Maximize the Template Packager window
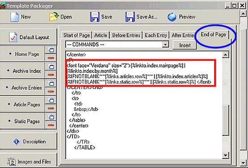Viewport: 248px width, 168px height. (x=235, y=6)
